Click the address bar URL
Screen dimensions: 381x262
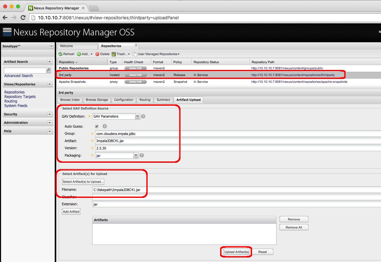(x=108, y=18)
